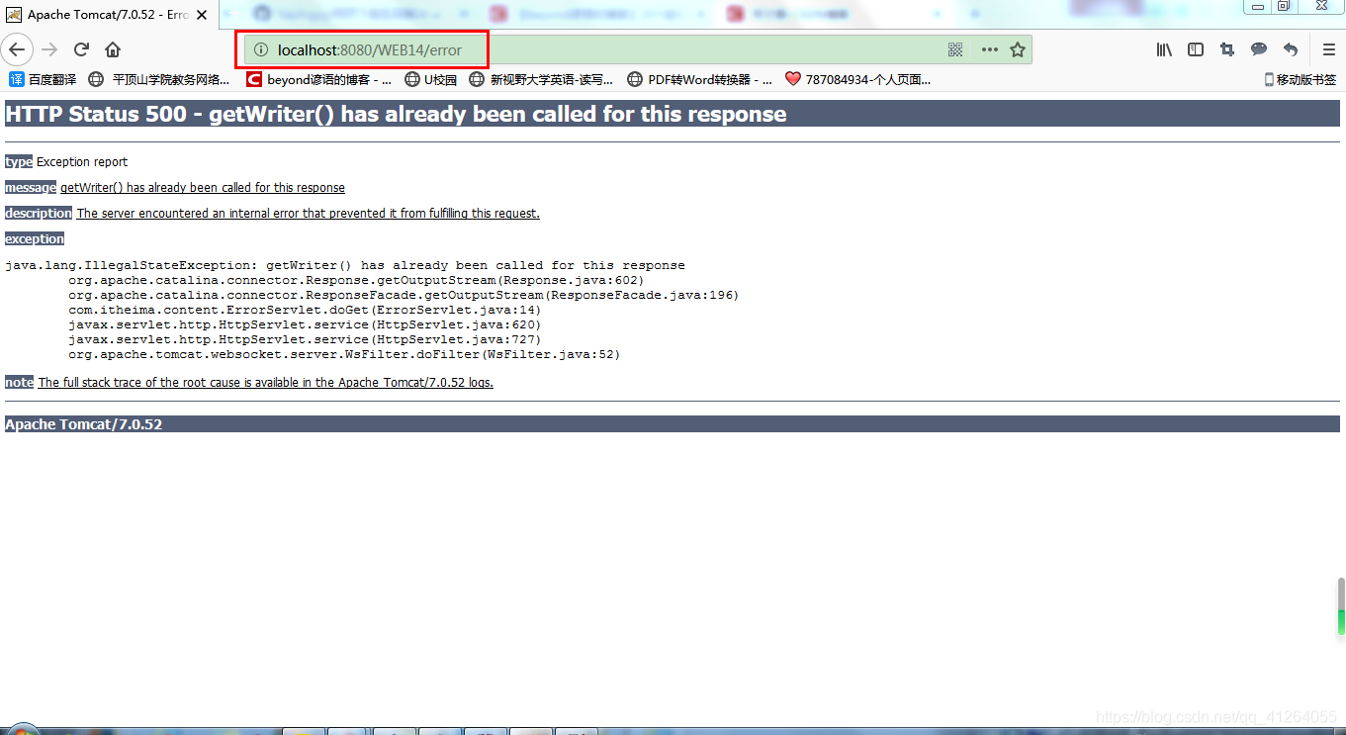This screenshot has width=1346, height=735.
Task: Click the HttpServlet.service(HttpServlet.java:620) line
Action: tap(305, 324)
